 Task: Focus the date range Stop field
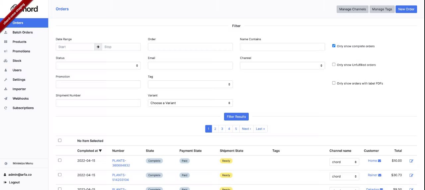click(x=121, y=47)
